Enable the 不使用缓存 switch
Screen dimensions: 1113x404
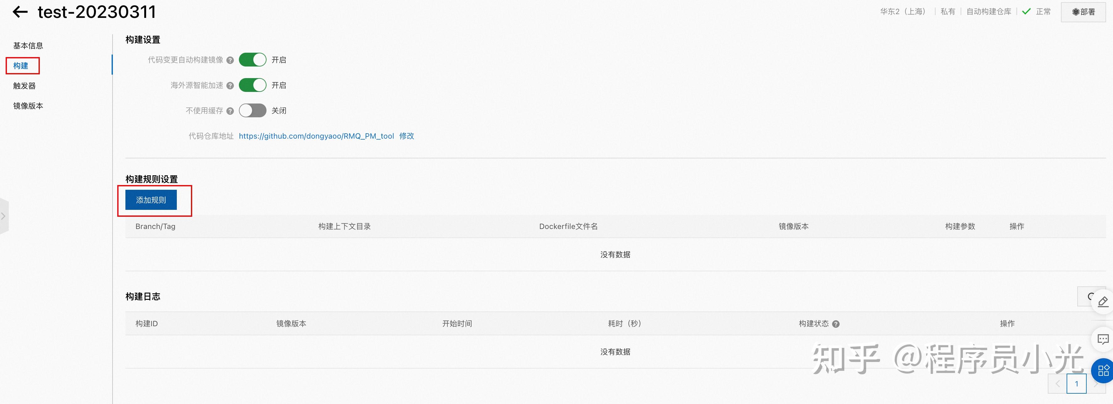pyautogui.click(x=253, y=111)
